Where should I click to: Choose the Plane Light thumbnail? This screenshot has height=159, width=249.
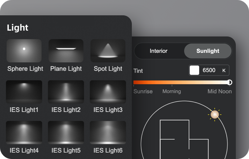(x=66, y=51)
